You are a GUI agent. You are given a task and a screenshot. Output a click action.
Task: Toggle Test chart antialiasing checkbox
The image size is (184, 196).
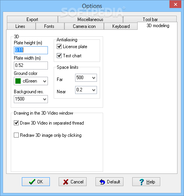pos(59,56)
